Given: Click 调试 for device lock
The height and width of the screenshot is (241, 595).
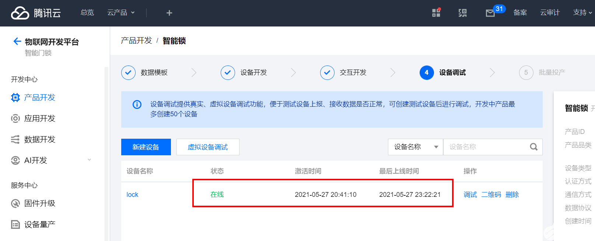Looking at the screenshot, I should click(470, 195).
